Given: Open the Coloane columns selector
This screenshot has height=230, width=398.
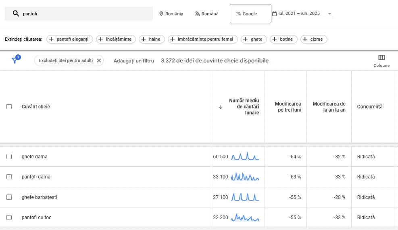Looking at the screenshot, I should (381, 61).
